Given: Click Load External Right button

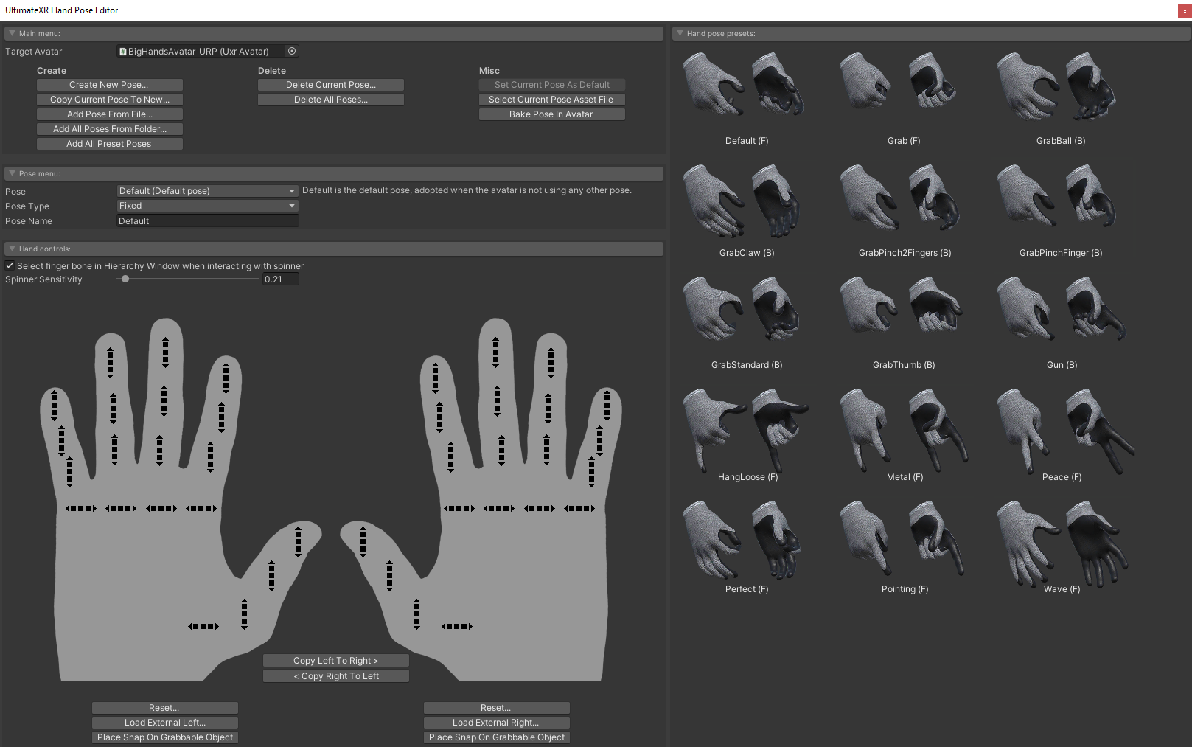Looking at the screenshot, I should [497, 723].
